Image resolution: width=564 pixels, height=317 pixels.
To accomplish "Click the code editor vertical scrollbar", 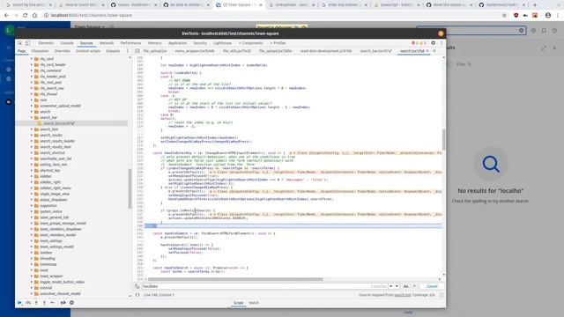I will (x=443, y=139).
